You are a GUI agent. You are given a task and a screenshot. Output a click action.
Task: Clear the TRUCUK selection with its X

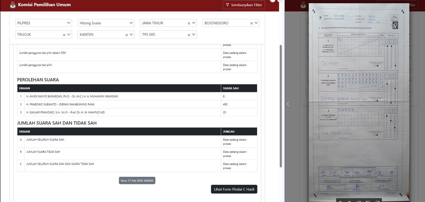pos(64,35)
